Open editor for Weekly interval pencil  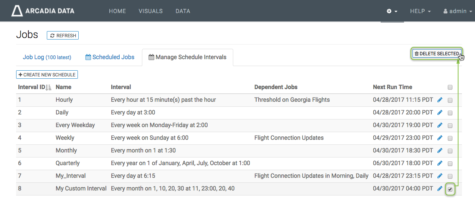point(440,138)
